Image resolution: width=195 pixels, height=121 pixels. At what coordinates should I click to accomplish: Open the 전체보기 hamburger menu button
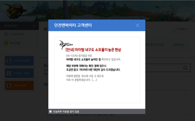181,29
